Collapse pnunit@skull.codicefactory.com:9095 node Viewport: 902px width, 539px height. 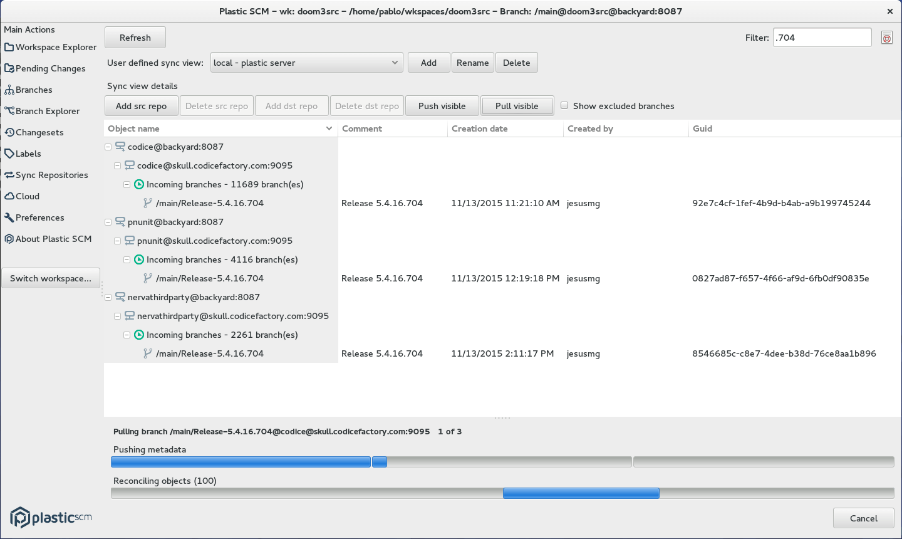[117, 241]
